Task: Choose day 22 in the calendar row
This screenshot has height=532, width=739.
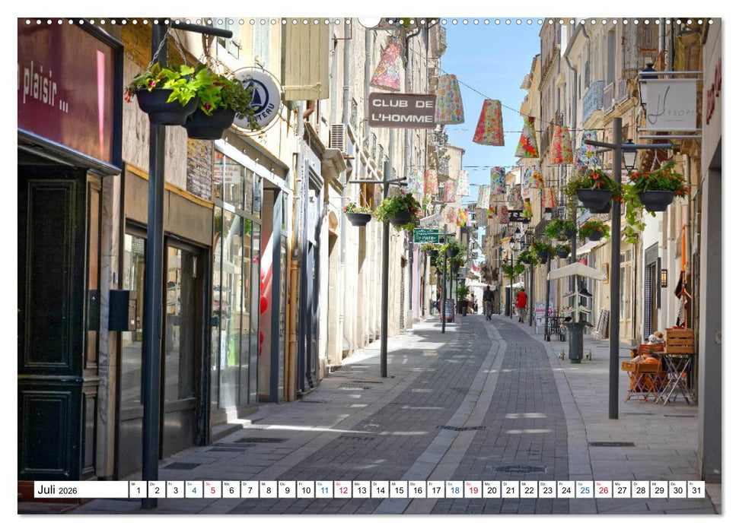Action: point(528,489)
